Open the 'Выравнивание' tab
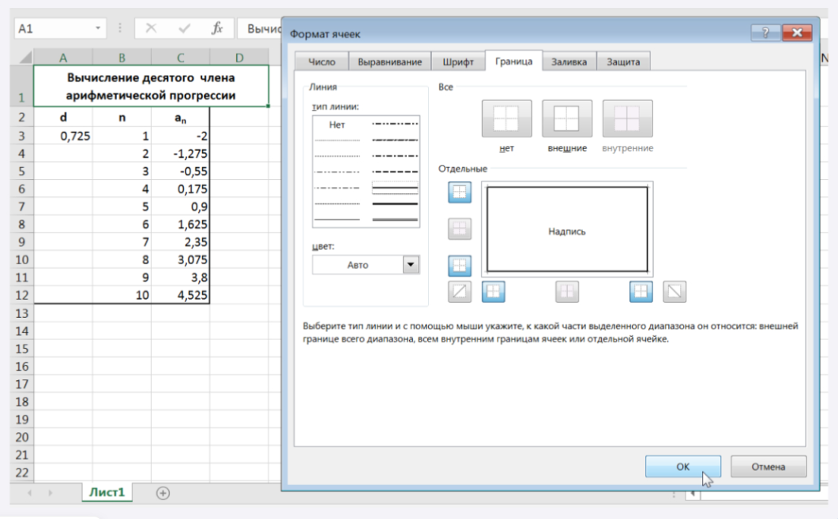The width and height of the screenshot is (838, 519). pos(389,62)
